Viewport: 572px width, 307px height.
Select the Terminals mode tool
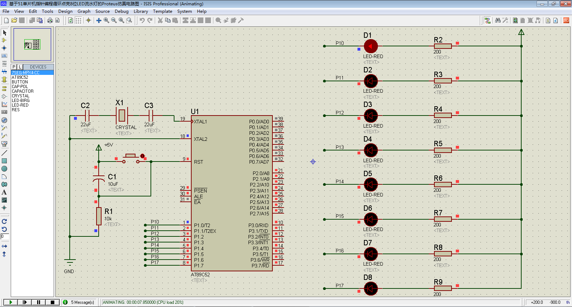4,88
